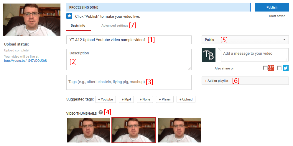Click the Draft saved. status text

(x=277, y=16)
